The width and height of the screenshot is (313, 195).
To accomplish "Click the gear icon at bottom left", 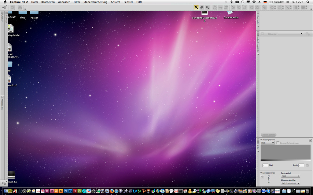I will coord(4,183).
